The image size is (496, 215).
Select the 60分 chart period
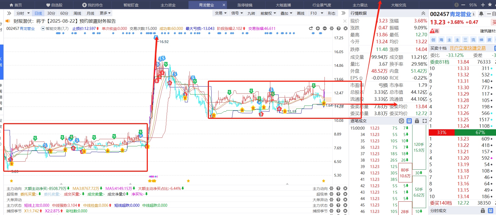[64, 13]
